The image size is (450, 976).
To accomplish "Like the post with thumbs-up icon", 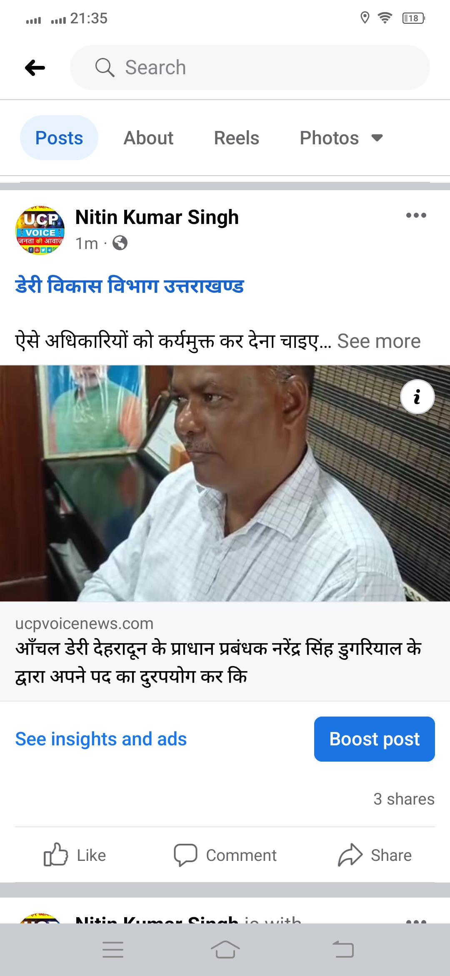I will coord(55,855).
